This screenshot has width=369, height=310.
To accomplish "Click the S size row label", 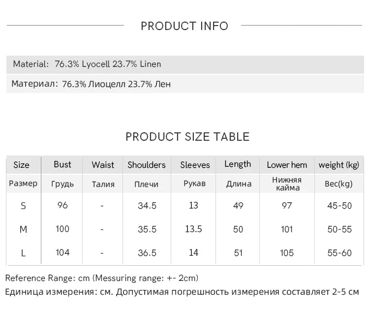I will click(x=23, y=206).
